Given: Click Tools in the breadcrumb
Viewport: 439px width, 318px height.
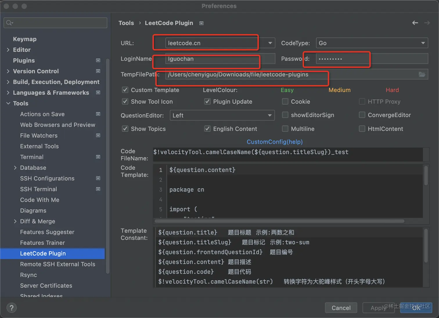Looking at the screenshot, I should tap(126, 23).
